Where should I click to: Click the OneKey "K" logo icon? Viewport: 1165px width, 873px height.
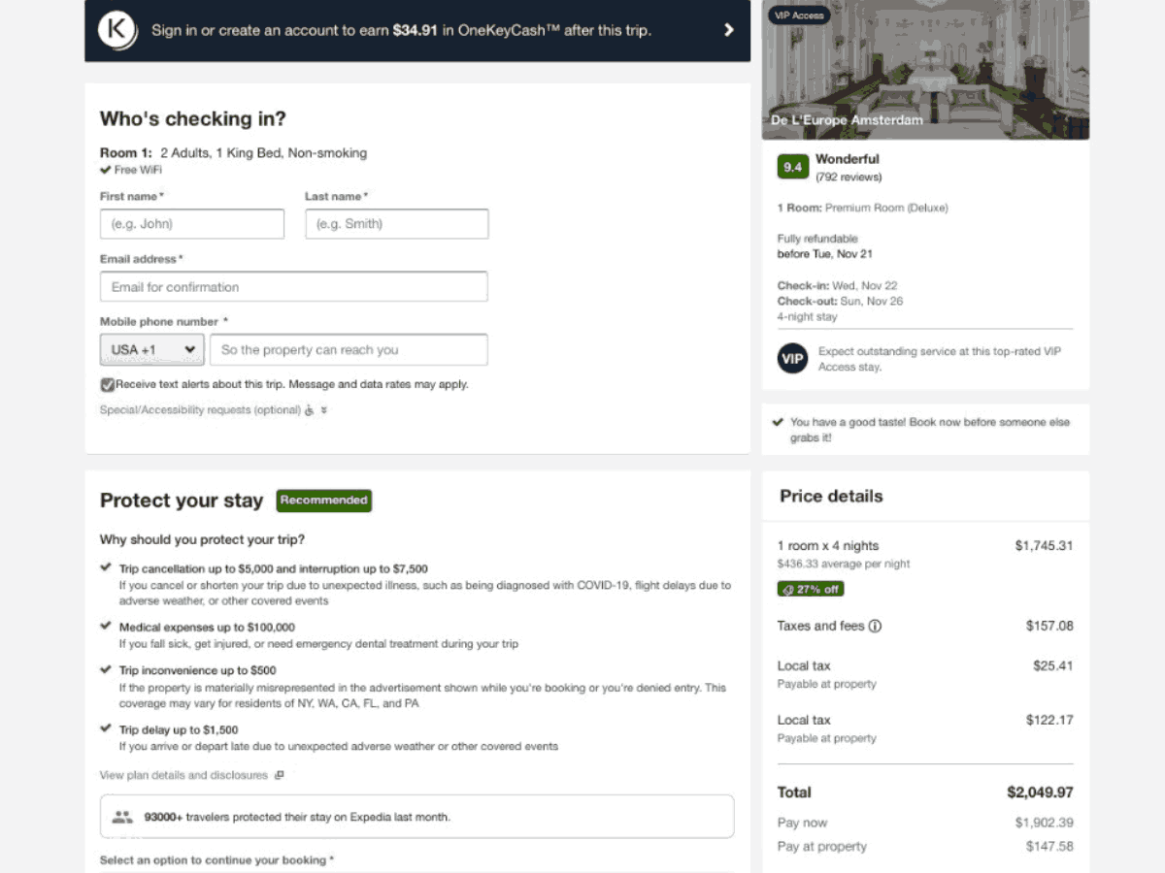[x=116, y=30]
